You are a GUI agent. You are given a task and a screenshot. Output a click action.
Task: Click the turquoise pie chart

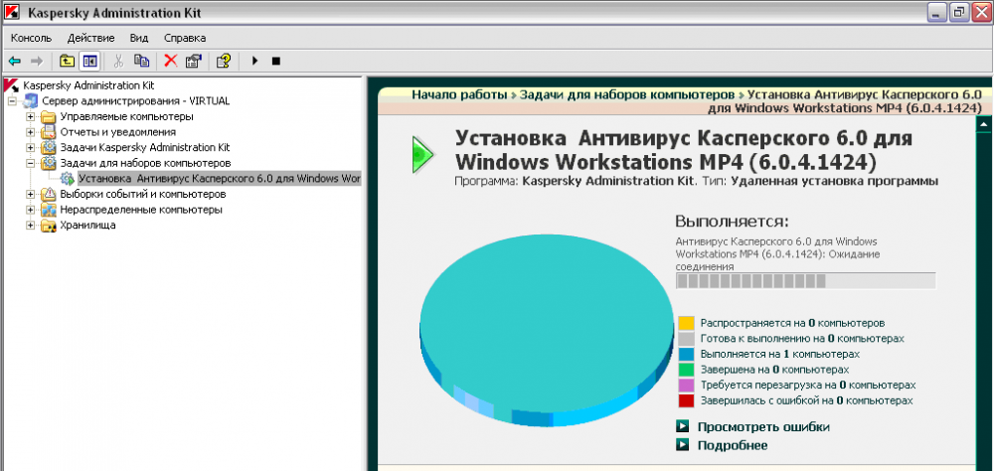(x=547, y=328)
